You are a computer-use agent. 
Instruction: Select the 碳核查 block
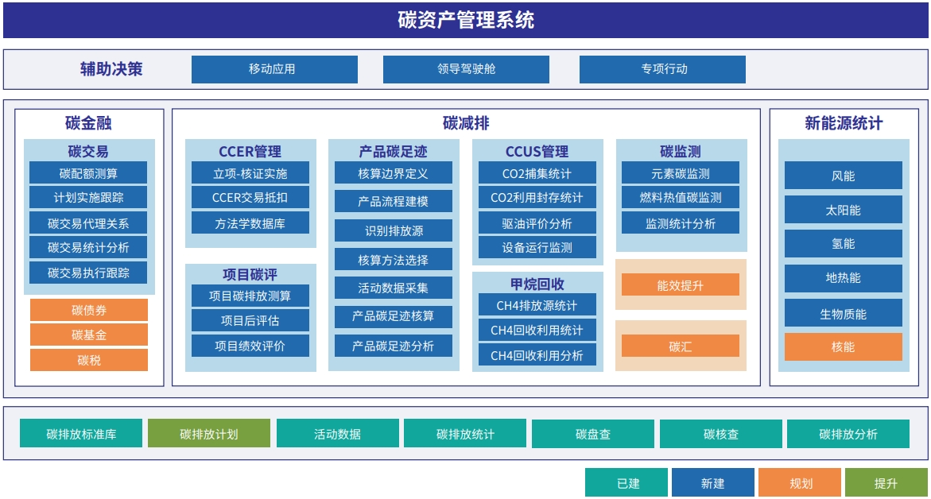click(721, 434)
